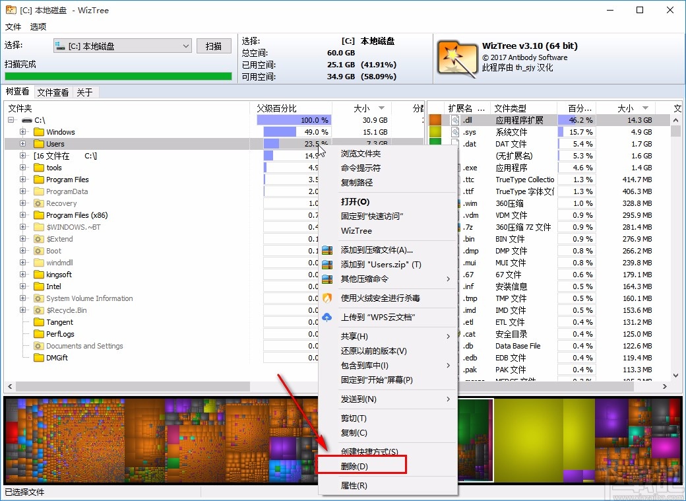This screenshot has width=686, height=501.
Task: Open the 大小 column header dropdown
Action: coord(381,108)
